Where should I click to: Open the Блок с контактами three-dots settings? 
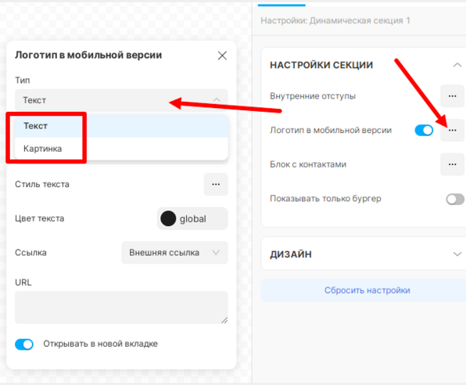453,164
